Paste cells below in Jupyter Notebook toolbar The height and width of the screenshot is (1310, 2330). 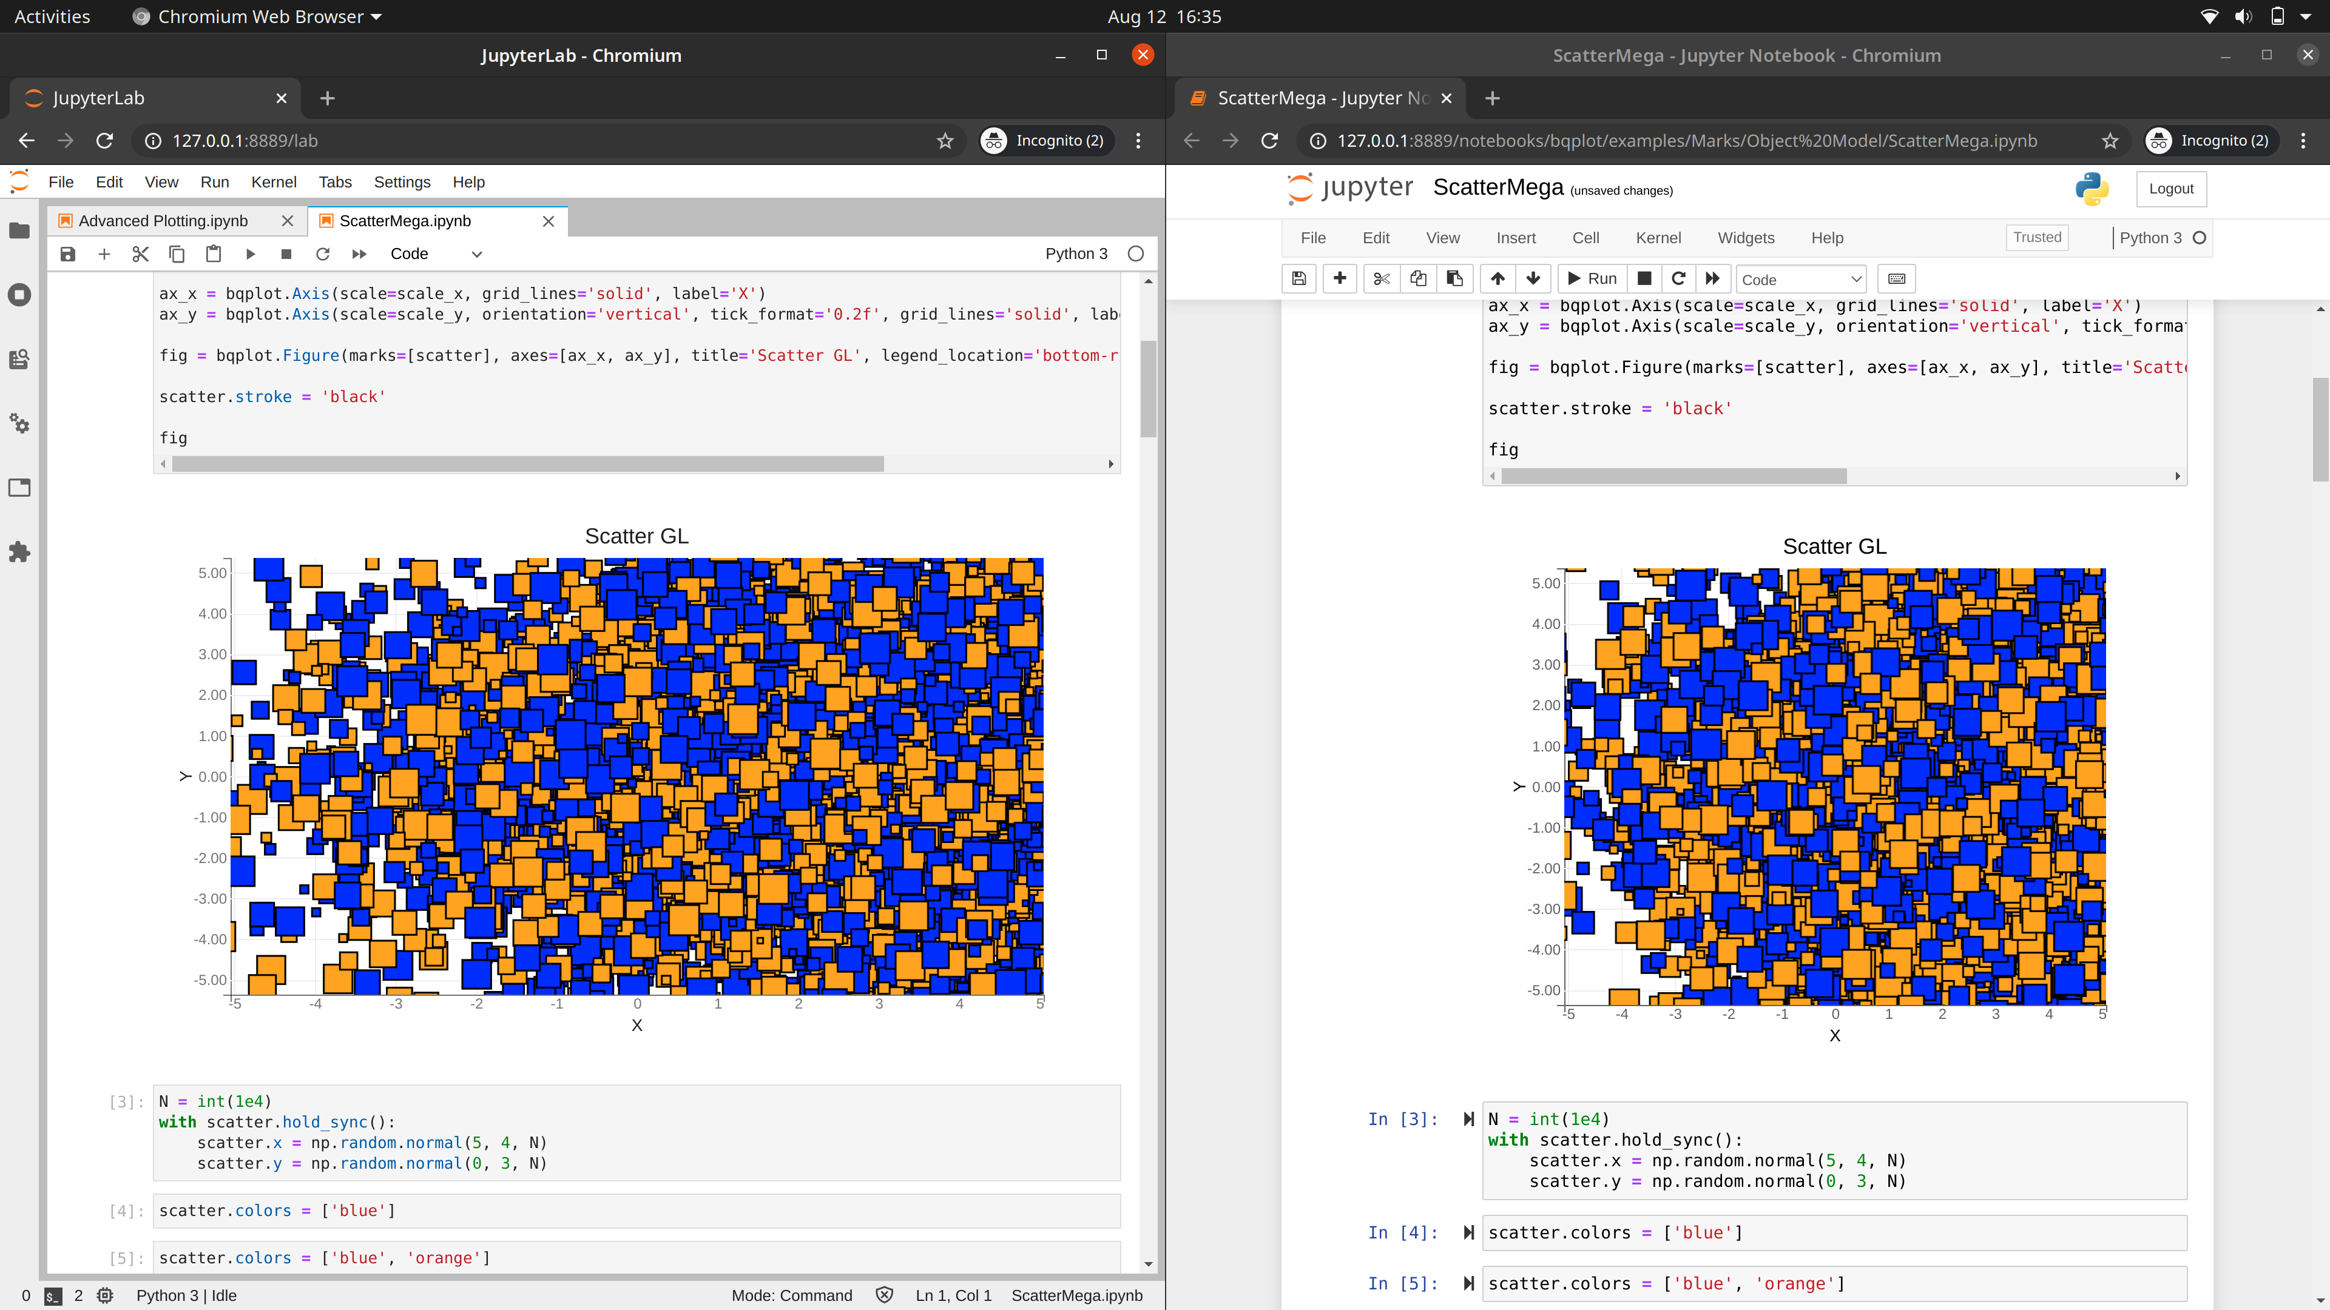coord(1454,278)
